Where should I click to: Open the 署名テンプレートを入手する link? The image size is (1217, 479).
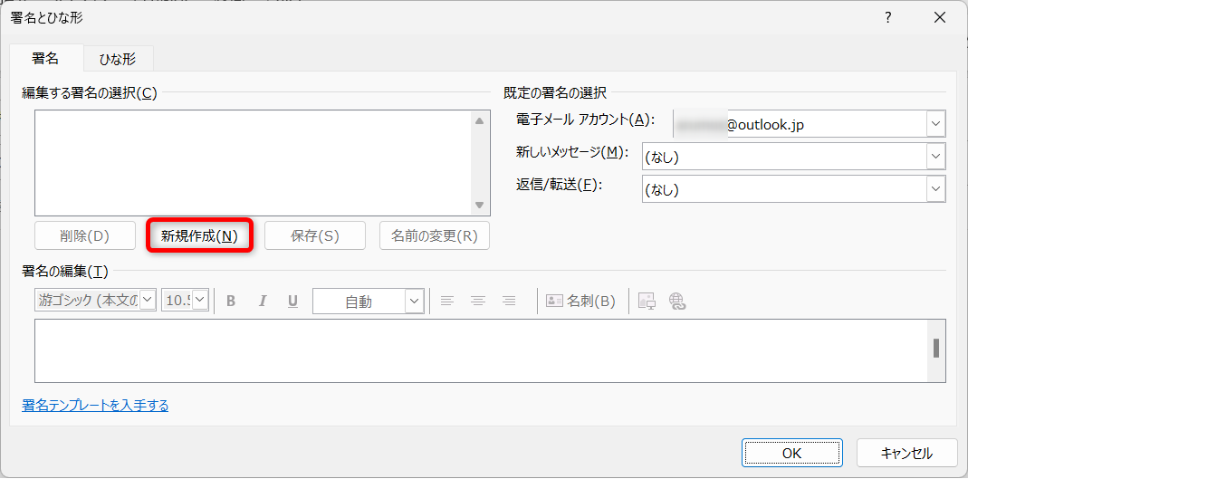coord(95,406)
